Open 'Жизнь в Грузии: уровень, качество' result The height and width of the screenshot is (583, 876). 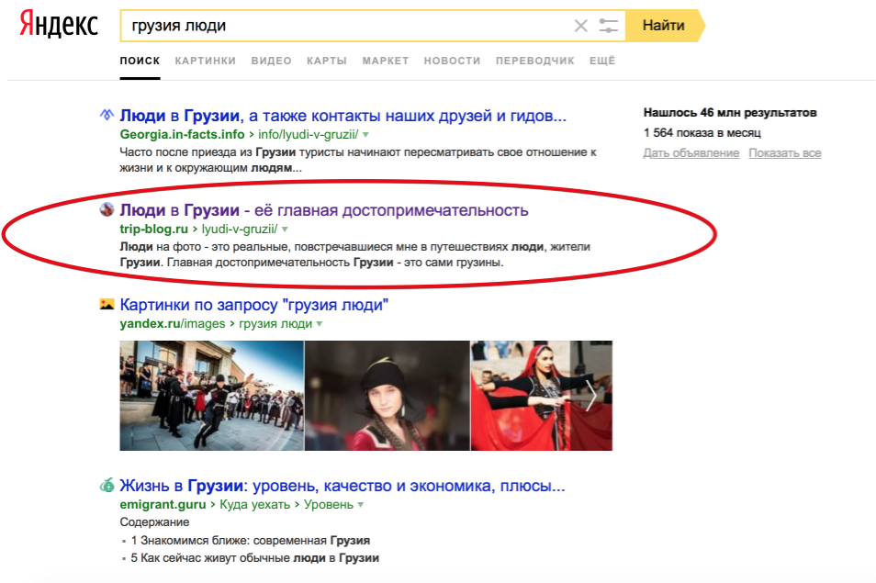pos(343,486)
